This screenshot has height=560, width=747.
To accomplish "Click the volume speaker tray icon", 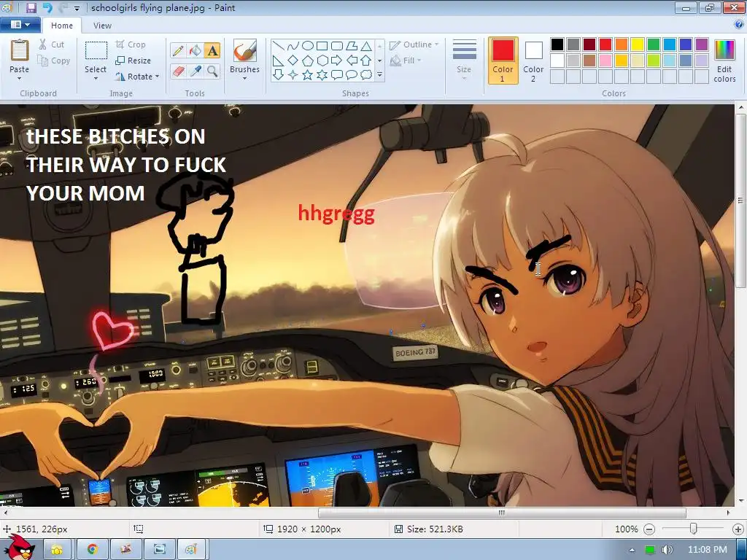I will click(x=667, y=550).
